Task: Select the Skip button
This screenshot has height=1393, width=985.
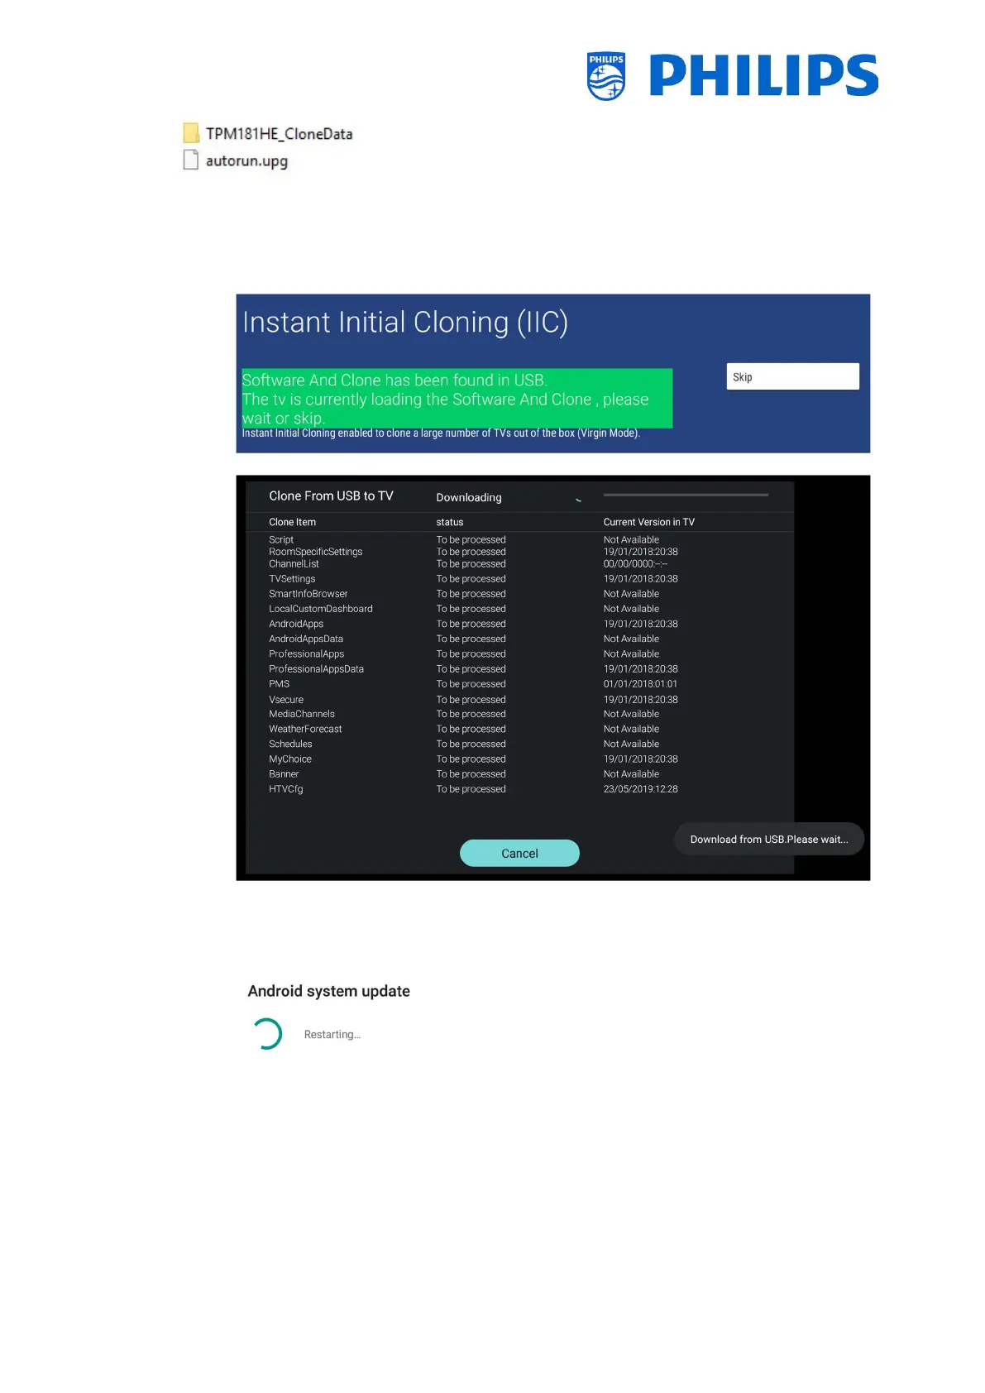Action: (792, 376)
